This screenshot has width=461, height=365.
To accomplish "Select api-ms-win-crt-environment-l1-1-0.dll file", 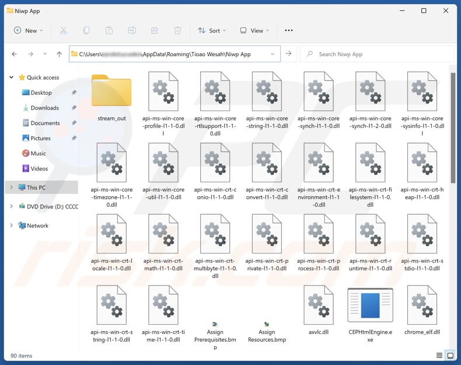I will coord(319,175).
